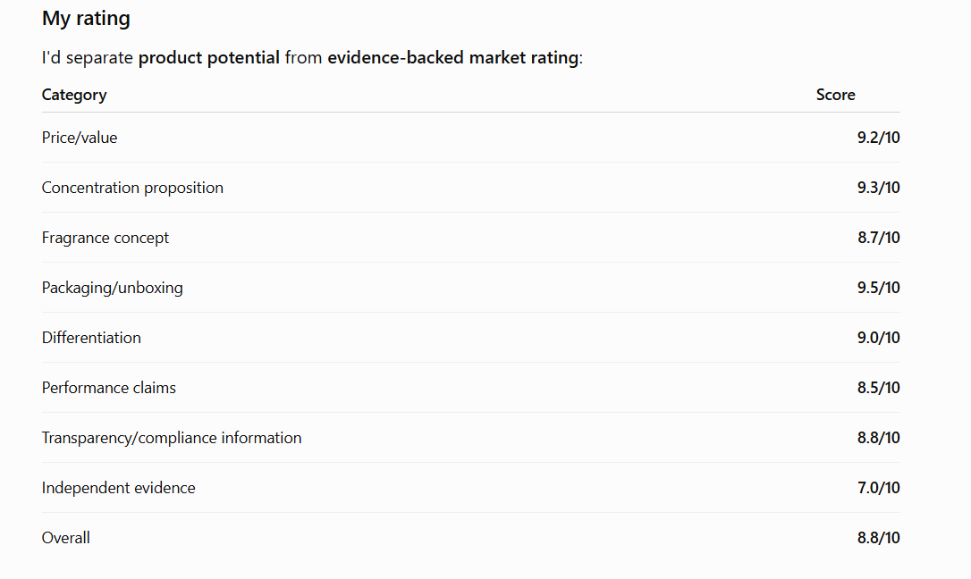Viewport: 971px width, 579px height.
Task: Select the Performance claims label
Action: coord(108,388)
